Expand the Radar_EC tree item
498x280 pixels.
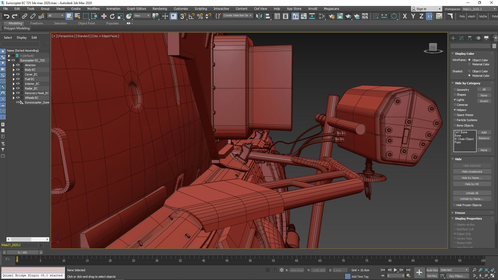[13, 88]
